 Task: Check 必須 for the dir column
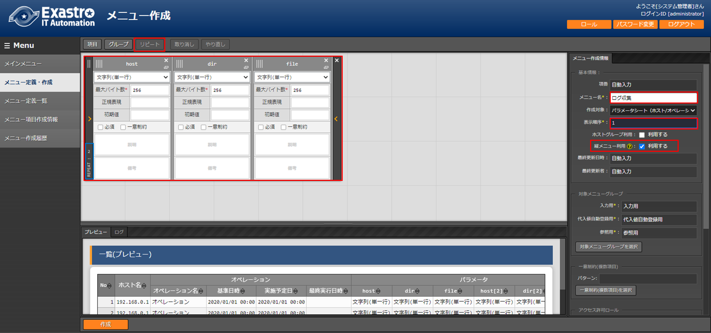coord(181,127)
